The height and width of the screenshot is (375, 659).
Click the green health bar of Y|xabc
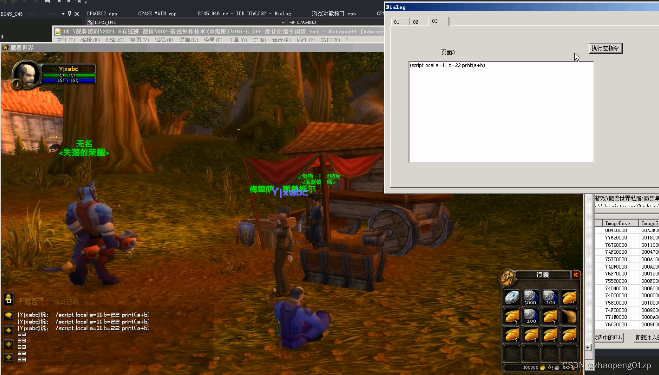[68, 76]
